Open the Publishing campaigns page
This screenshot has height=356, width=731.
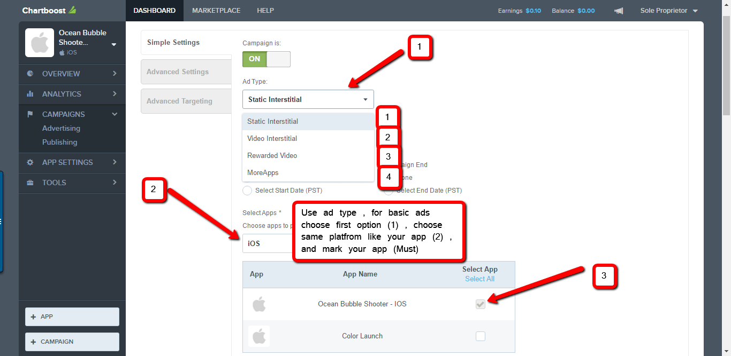[59, 142]
